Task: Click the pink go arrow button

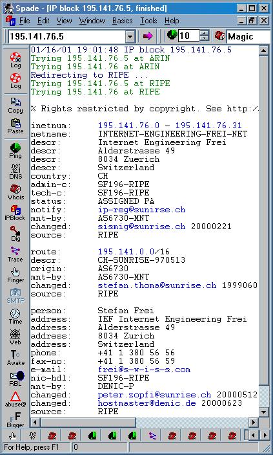Action: coord(148,36)
